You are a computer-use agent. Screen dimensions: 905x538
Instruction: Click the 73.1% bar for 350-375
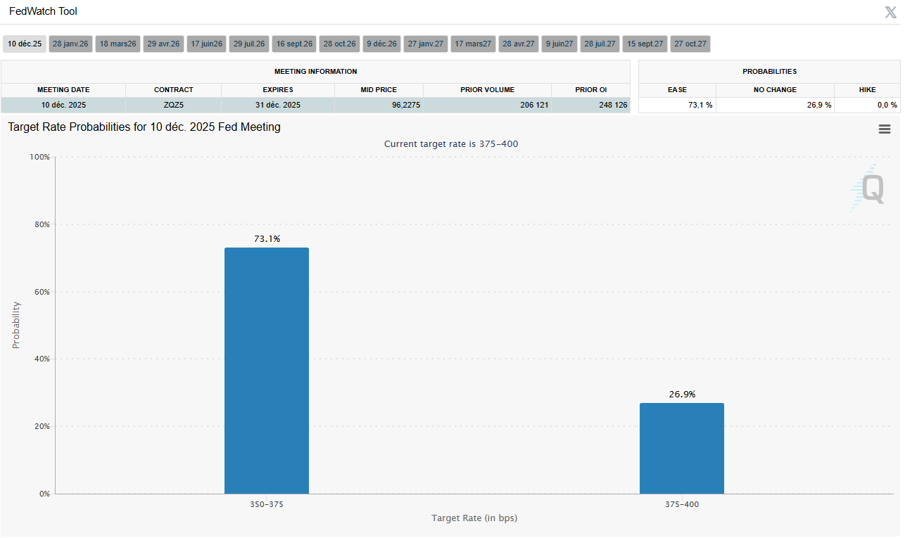[x=266, y=371]
